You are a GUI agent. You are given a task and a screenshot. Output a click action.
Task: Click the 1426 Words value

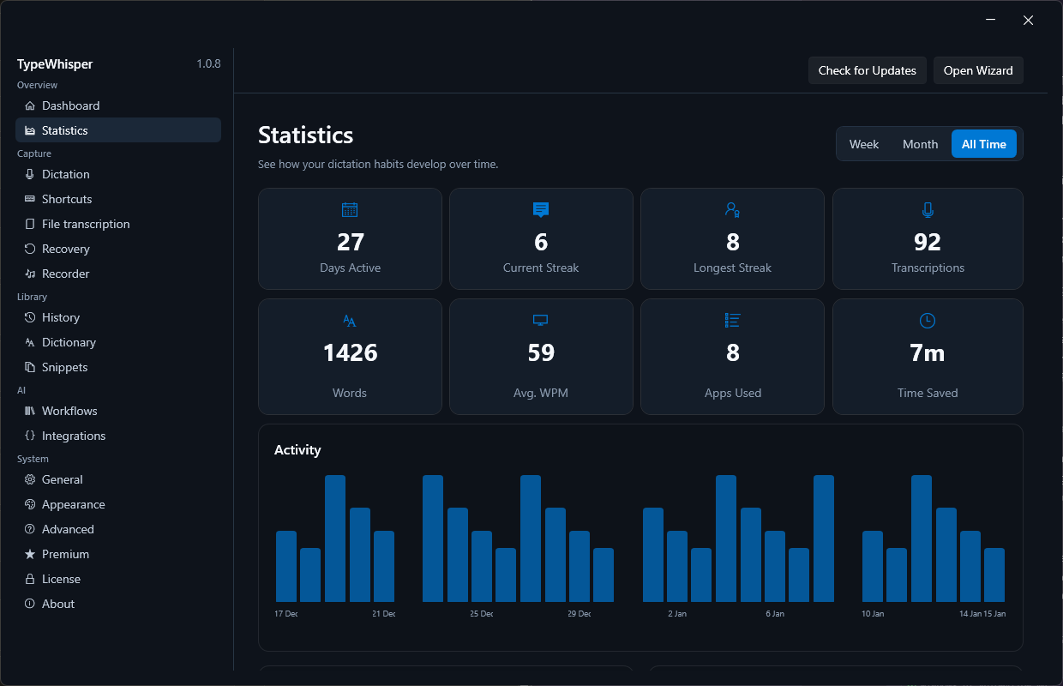coord(350,352)
